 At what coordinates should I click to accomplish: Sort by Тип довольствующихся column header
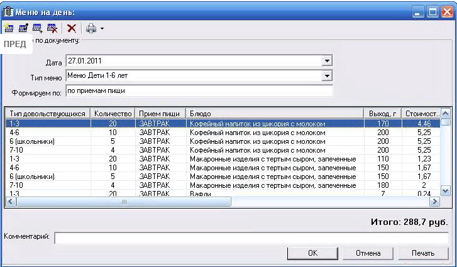coord(48,114)
